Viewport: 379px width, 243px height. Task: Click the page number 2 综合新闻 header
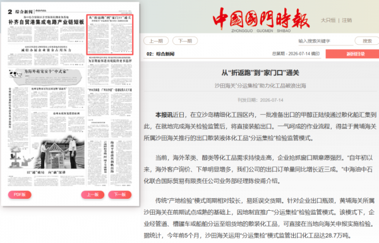pos(20,11)
